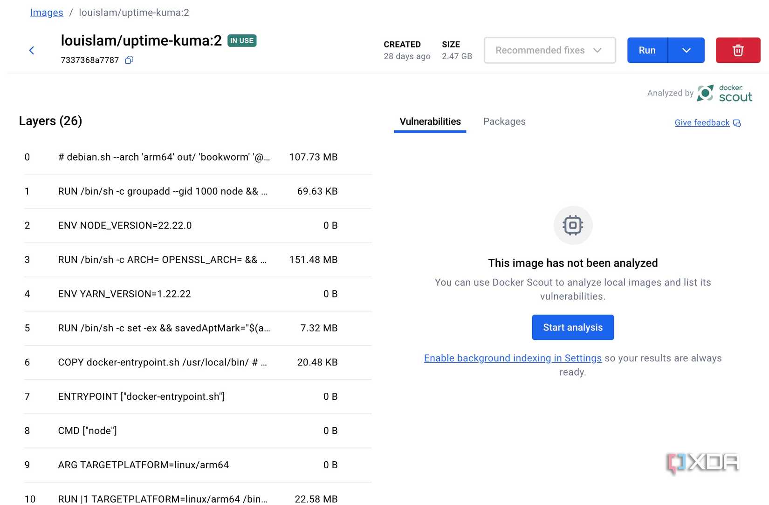Copy the image digest 7337368a7787
Image resolution: width=769 pixels, height=505 pixels.
coord(129,60)
